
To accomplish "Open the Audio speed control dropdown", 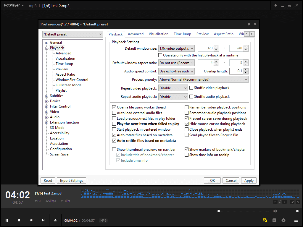I will click(176, 71).
